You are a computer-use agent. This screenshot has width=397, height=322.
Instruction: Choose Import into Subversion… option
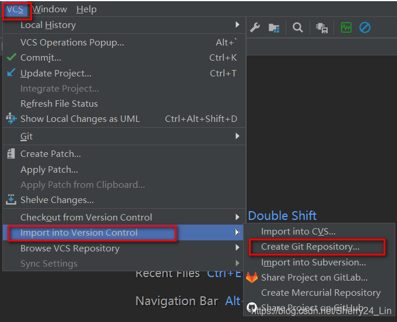point(319,262)
